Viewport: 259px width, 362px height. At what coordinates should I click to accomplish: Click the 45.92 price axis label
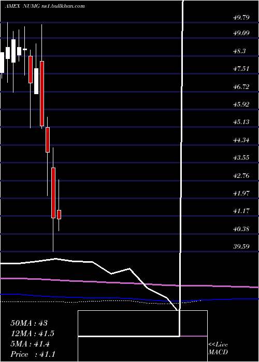(x=241, y=104)
